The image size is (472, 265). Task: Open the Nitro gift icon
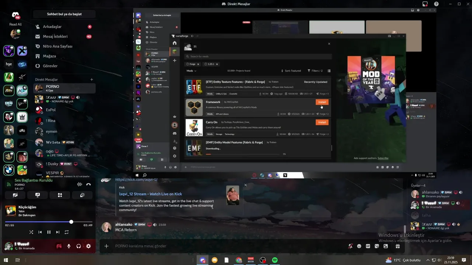pyautogui.click(x=398, y=246)
